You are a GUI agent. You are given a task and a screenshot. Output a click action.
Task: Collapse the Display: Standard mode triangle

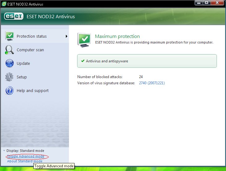click(4, 151)
